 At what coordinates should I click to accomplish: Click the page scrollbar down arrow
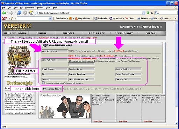(x=177, y=123)
